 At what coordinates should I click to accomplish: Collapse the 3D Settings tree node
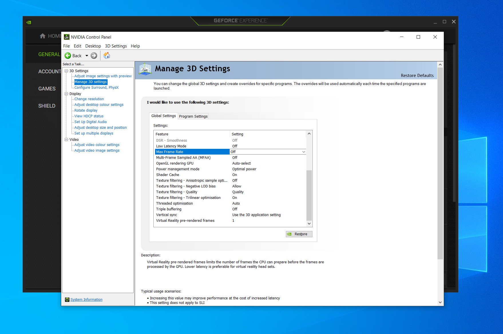click(66, 71)
